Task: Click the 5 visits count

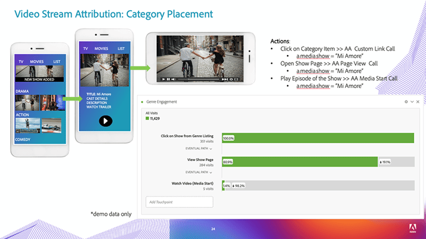Action: tap(208, 188)
